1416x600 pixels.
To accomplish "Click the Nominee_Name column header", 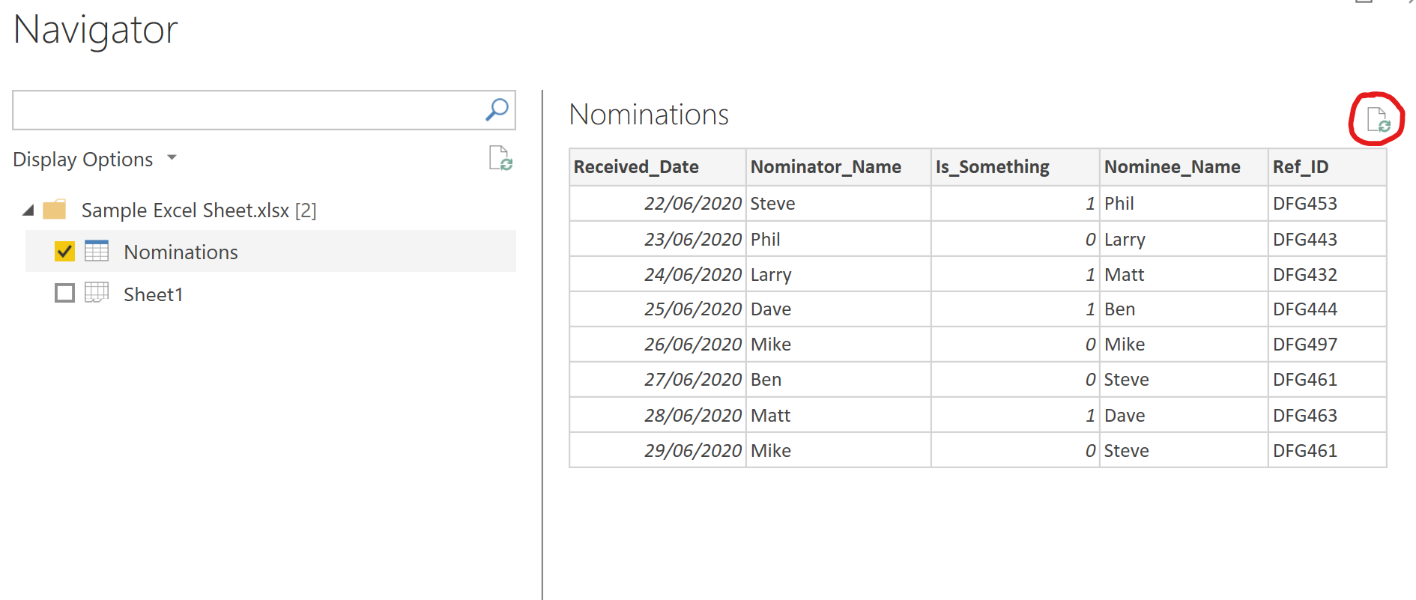I will click(x=1184, y=167).
